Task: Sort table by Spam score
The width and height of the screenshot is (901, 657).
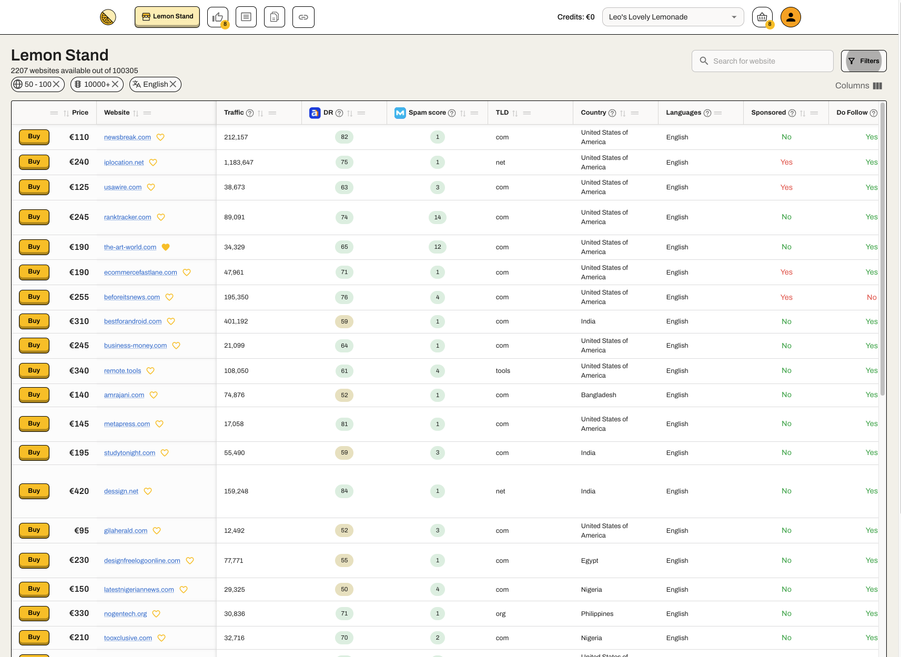Action: click(463, 113)
